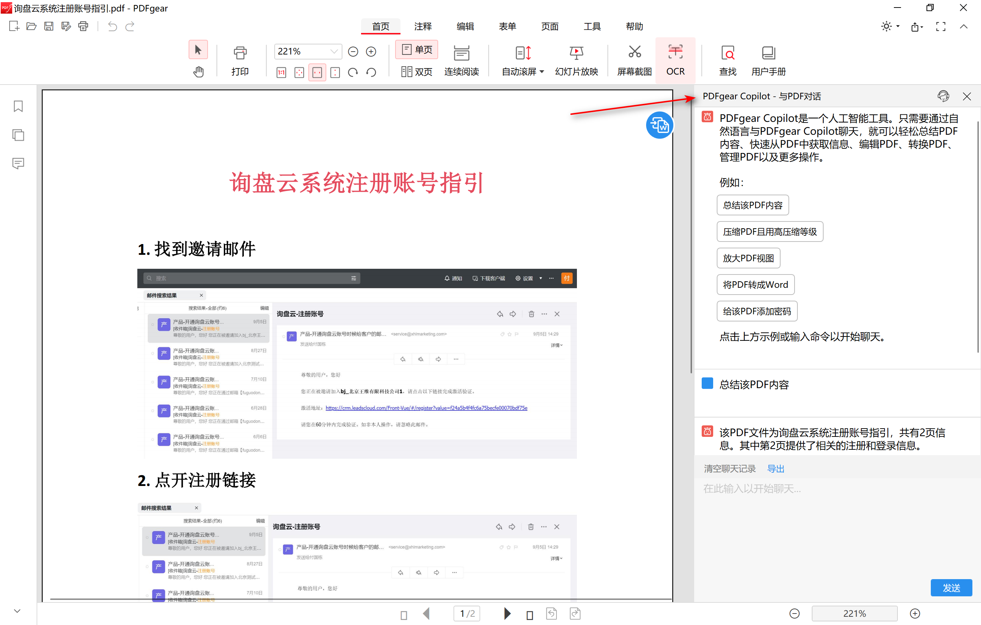The image size is (981, 625).
Task: Select 双页 double page view
Action: pos(416,72)
